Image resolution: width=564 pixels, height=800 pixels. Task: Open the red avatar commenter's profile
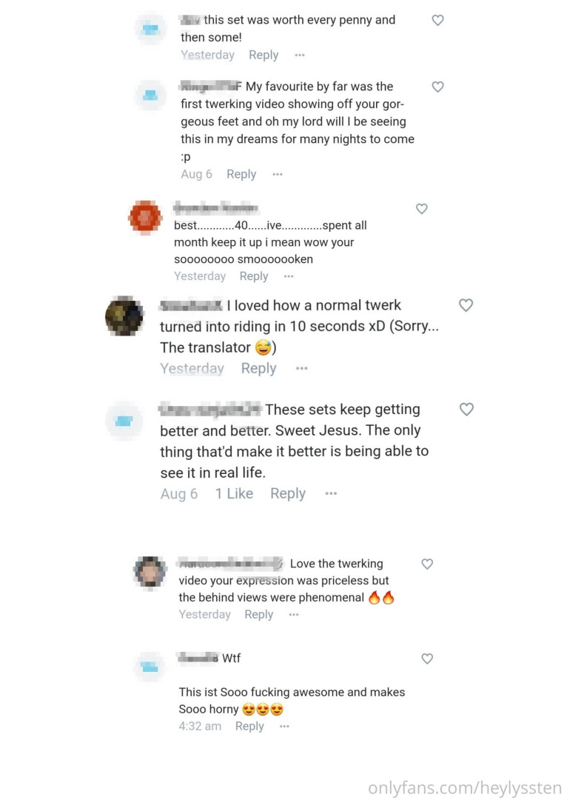[145, 217]
